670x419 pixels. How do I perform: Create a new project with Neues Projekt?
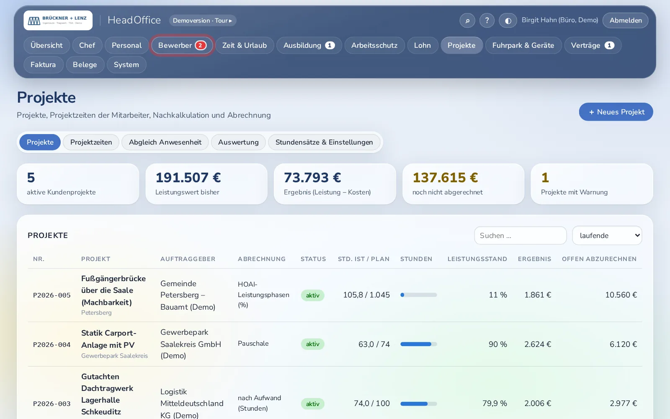(x=616, y=112)
